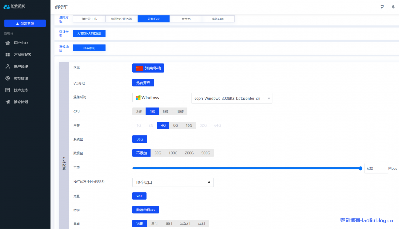Switch to 弹性云主机 tab
Screen dimensions: 399x229
(89, 19)
